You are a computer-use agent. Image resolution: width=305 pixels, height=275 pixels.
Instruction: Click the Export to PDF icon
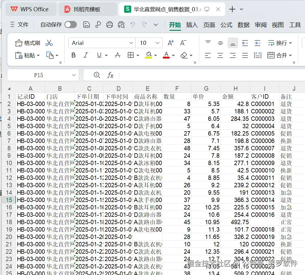click(98, 25)
